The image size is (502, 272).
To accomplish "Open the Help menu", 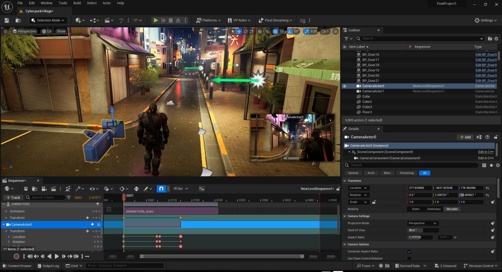I will click(x=121, y=3).
